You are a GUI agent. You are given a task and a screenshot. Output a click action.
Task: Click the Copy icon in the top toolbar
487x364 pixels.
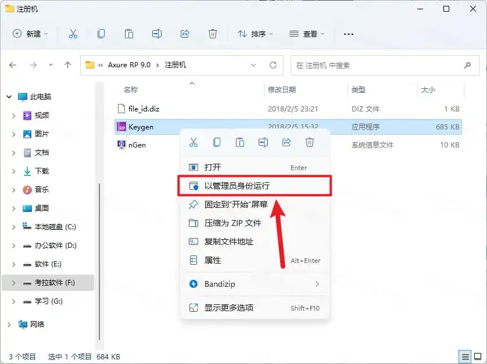[x=101, y=34]
